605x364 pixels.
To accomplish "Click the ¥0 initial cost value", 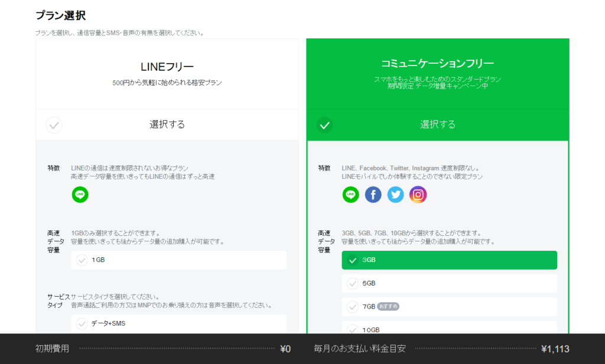I will click(285, 349).
